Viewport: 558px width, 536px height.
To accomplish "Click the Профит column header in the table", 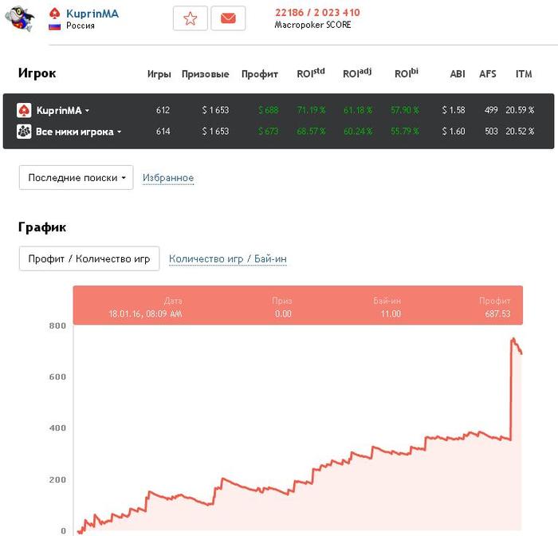I will point(260,74).
